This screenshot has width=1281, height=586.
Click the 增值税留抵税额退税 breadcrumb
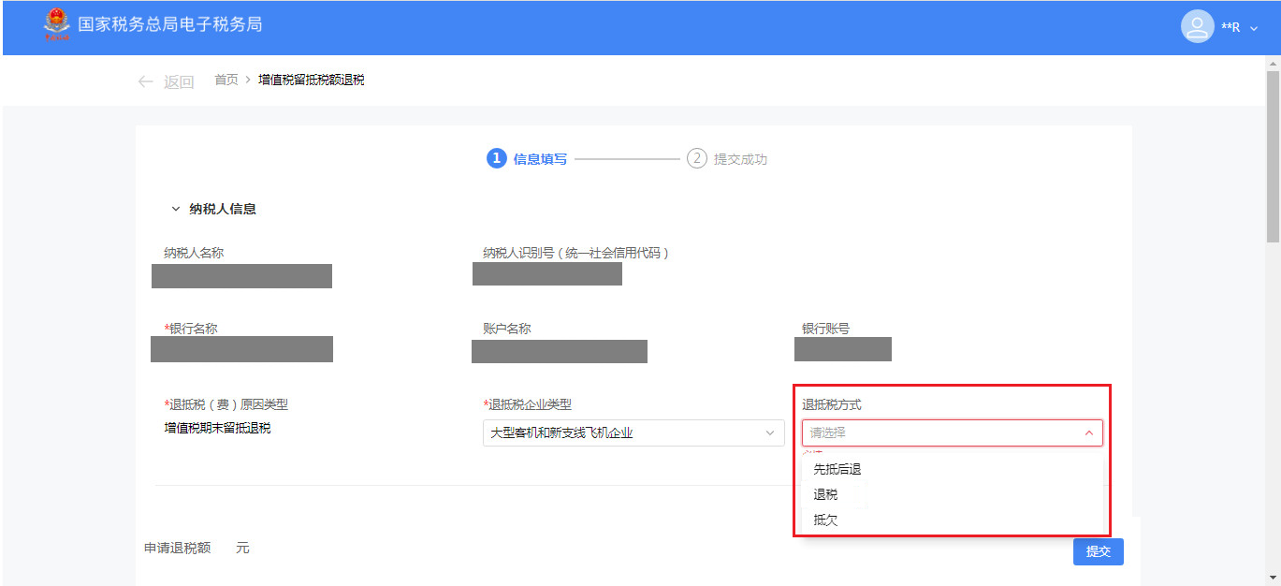coord(311,81)
